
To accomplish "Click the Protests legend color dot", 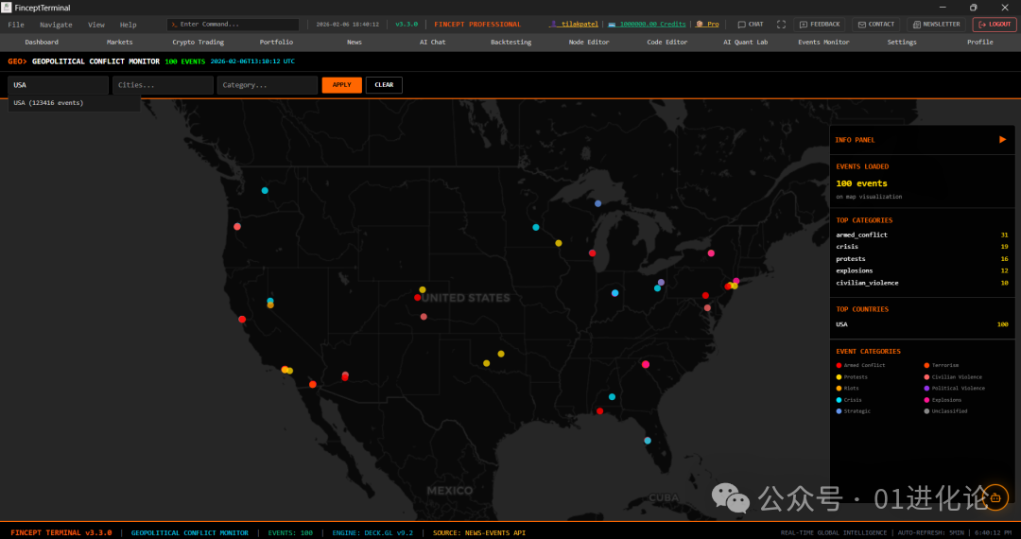I will (839, 377).
